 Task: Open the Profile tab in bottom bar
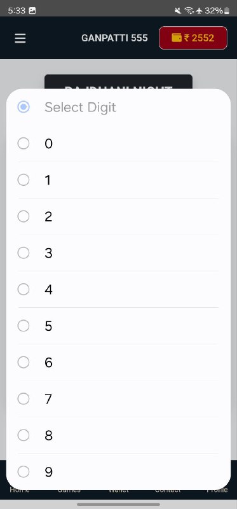217,490
